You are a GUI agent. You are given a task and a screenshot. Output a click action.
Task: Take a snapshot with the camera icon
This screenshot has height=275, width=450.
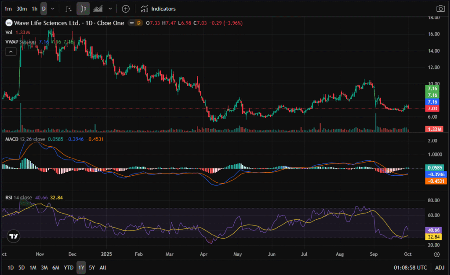440,9
